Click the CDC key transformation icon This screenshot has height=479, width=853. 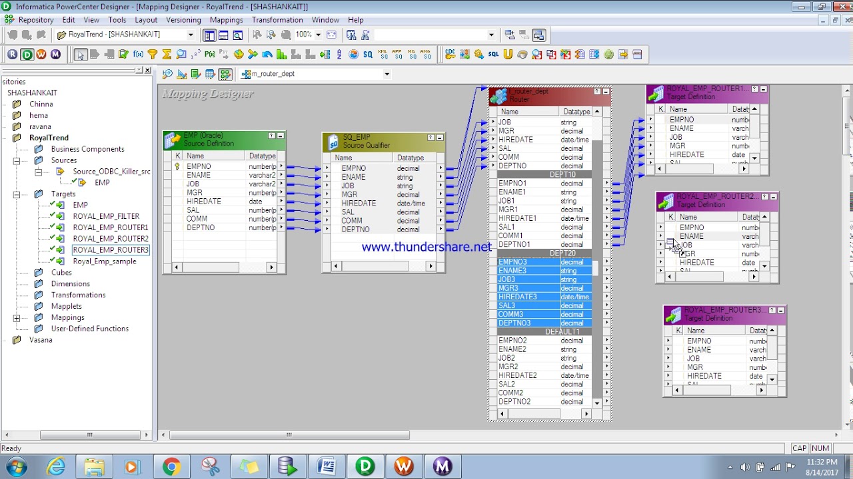click(x=450, y=55)
